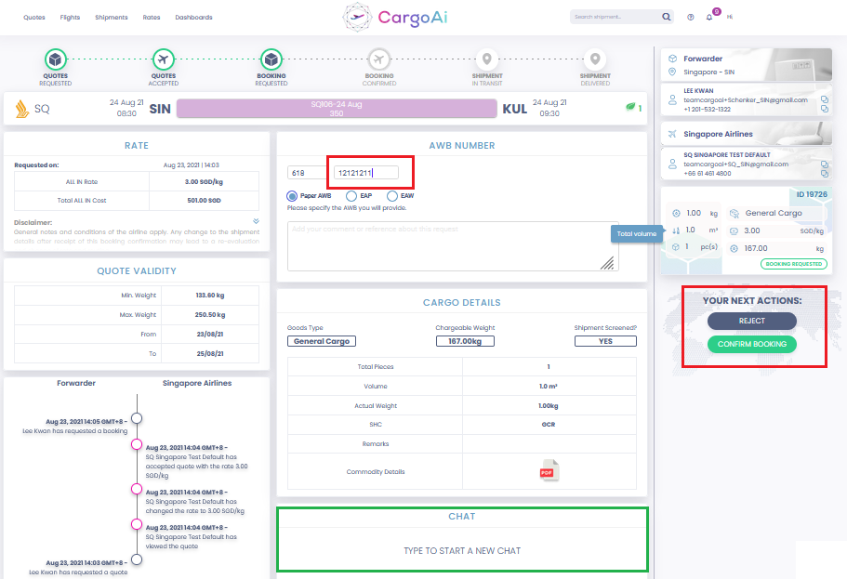Viewport: 847px width, 579px height.
Task: Click the 'accepted quote' timeline marker
Action: 137,444
